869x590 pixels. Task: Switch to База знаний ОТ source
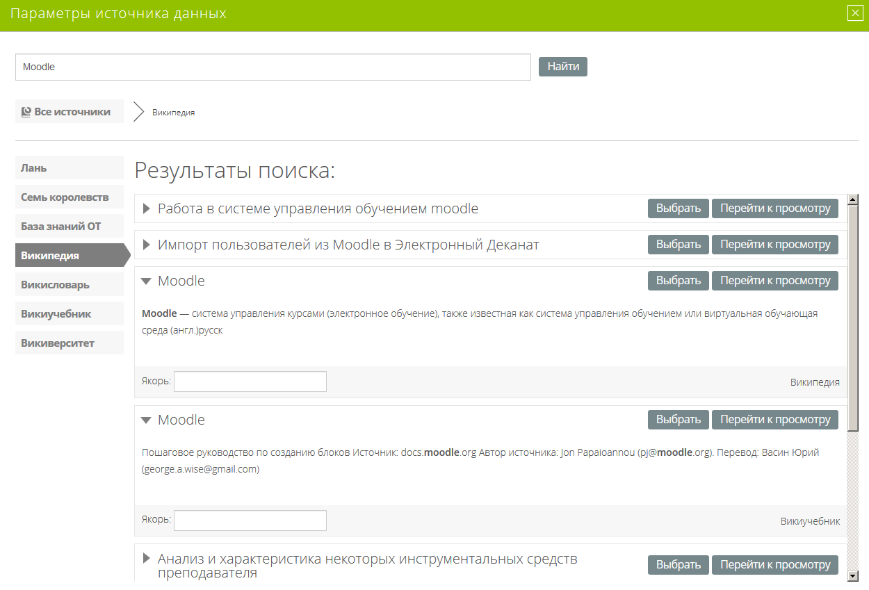coord(69,227)
